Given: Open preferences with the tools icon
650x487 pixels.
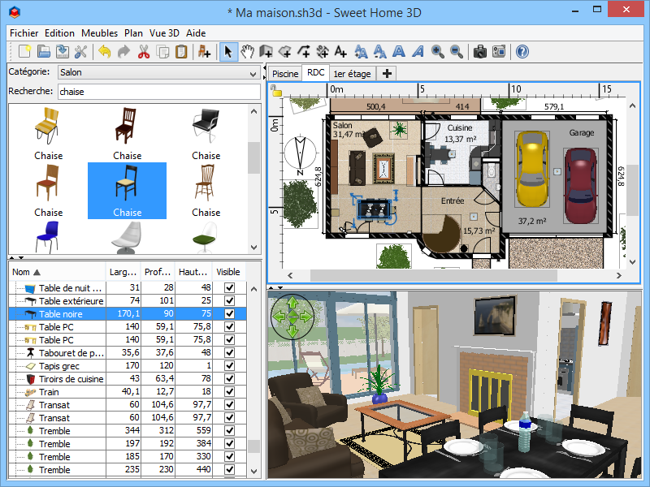Looking at the screenshot, I should coord(80,52).
